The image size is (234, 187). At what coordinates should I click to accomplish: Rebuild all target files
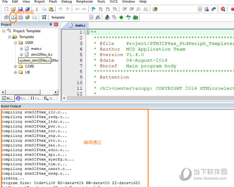[x=20, y=17]
